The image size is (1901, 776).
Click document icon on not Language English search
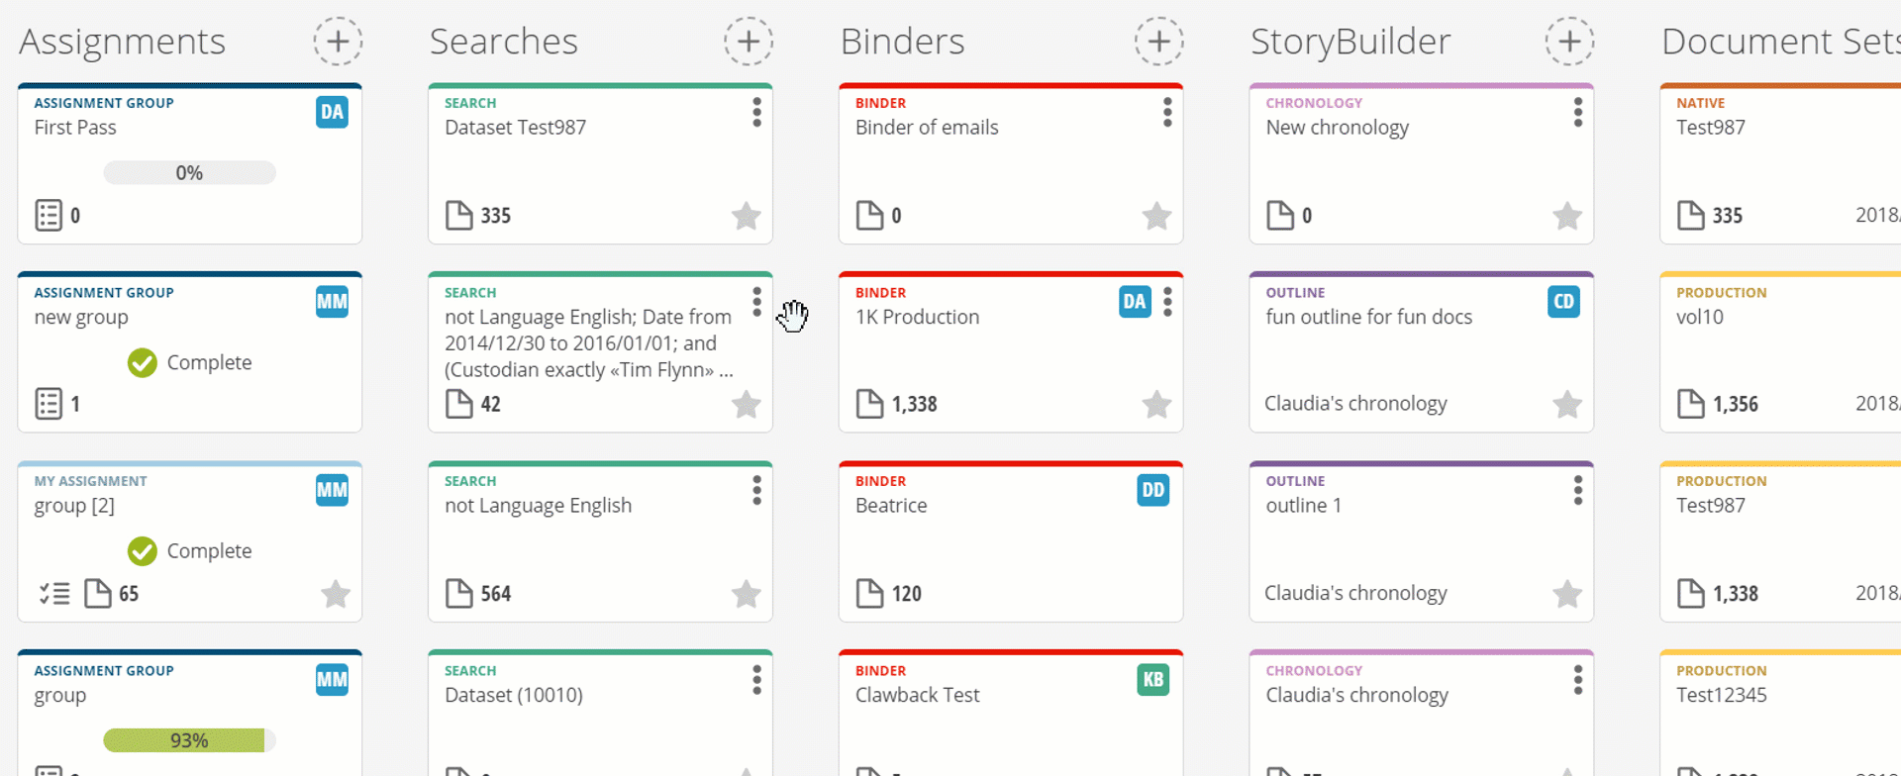(458, 594)
